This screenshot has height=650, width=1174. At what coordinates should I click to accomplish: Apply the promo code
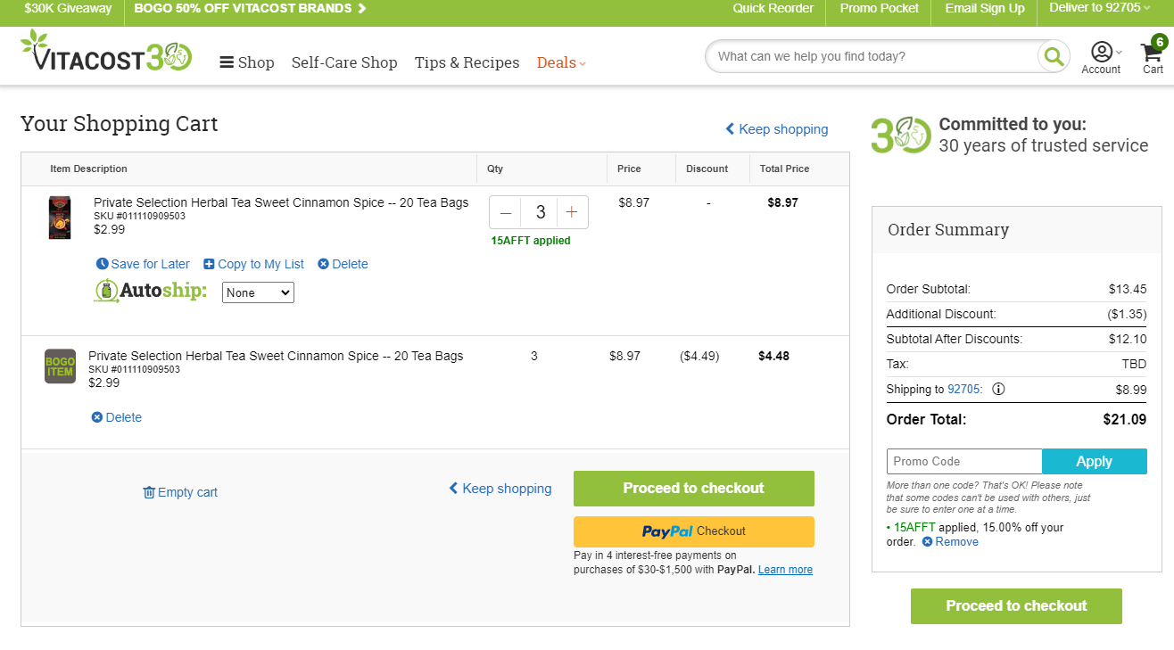pos(1095,461)
